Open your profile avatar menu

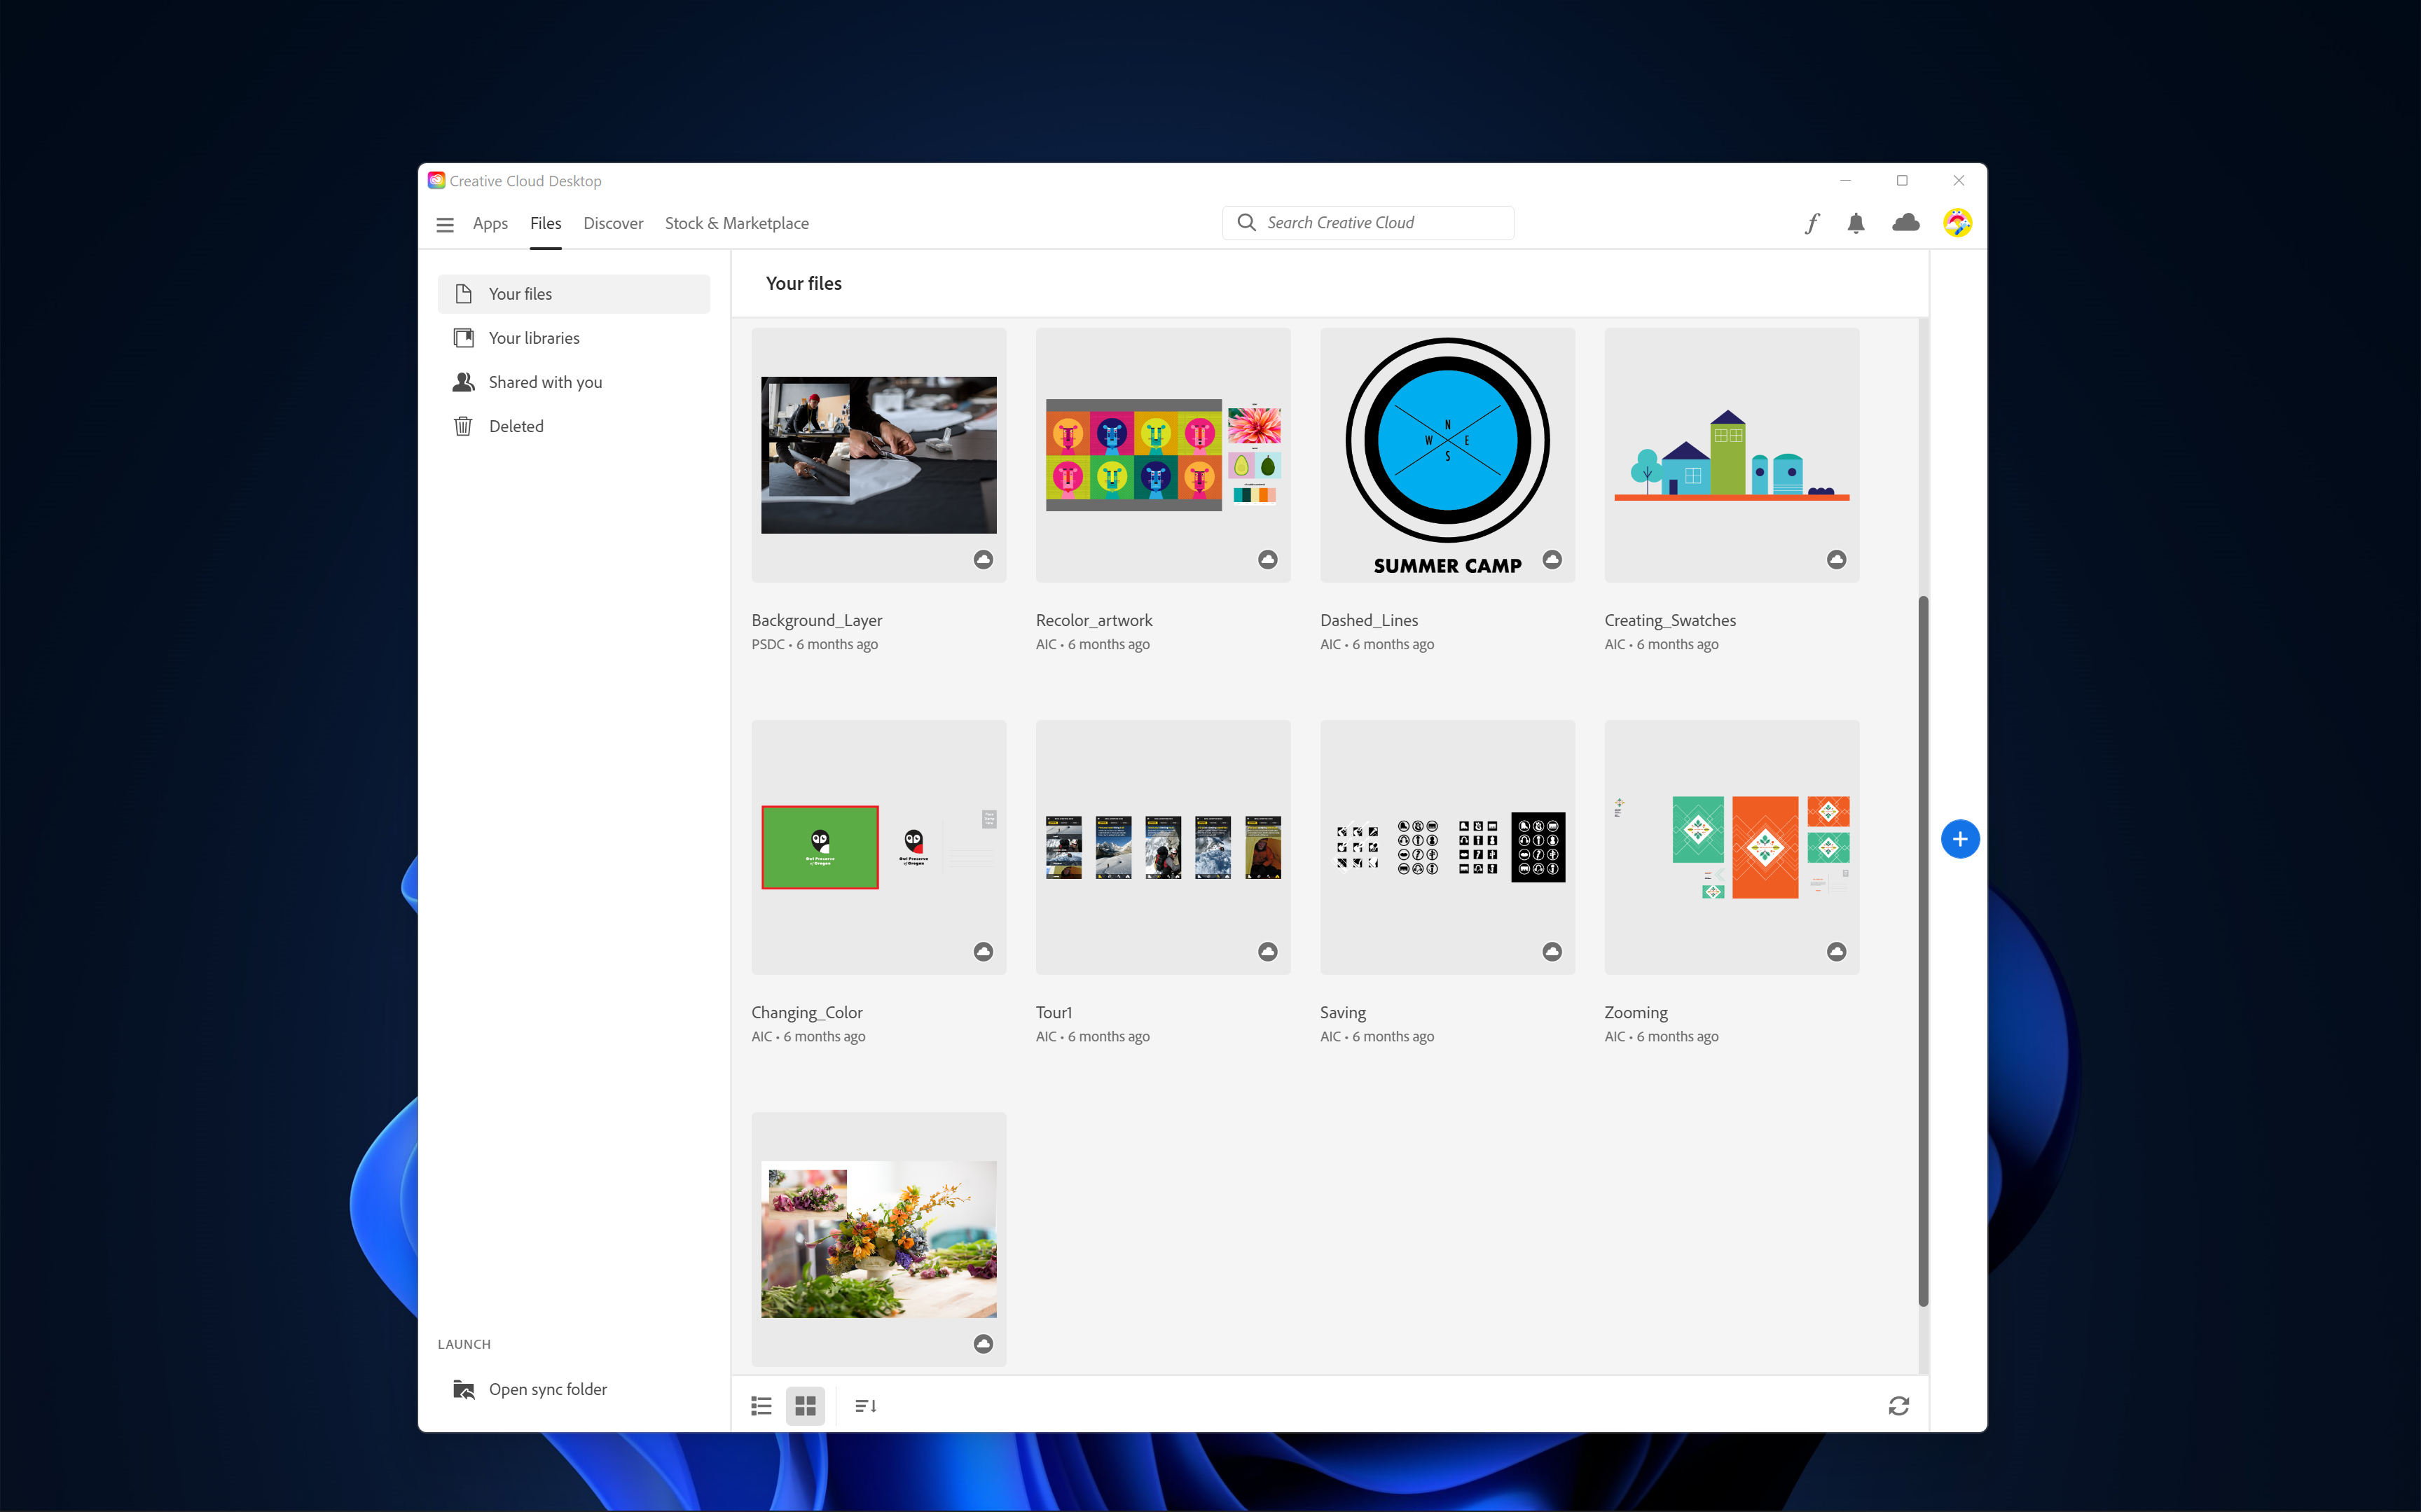(1957, 223)
